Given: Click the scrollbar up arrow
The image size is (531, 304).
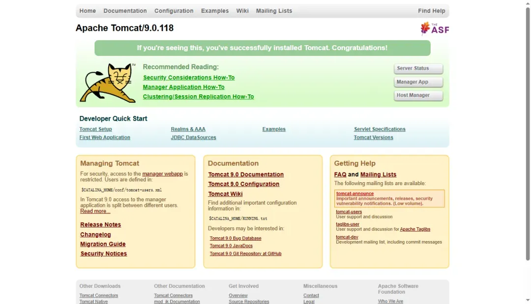Looking at the screenshot, I should point(528,3).
